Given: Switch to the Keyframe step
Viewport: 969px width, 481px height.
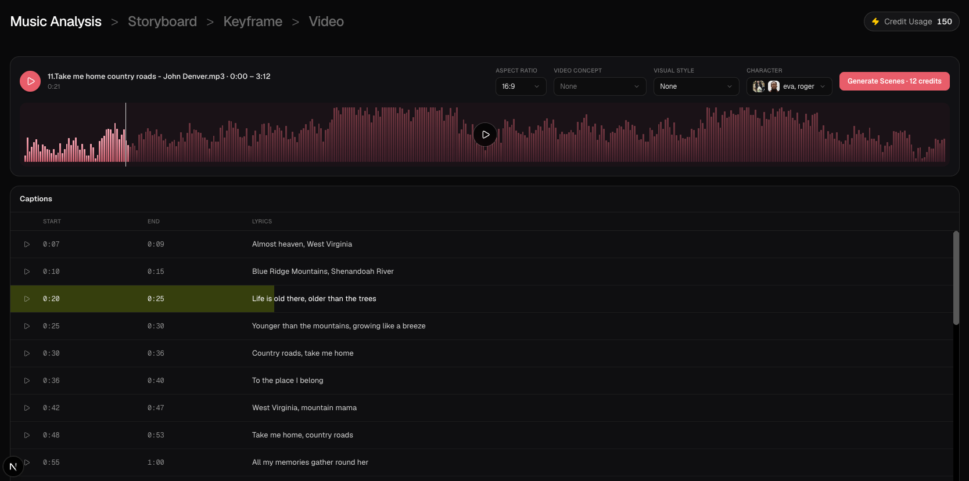Looking at the screenshot, I should point(253,21).
